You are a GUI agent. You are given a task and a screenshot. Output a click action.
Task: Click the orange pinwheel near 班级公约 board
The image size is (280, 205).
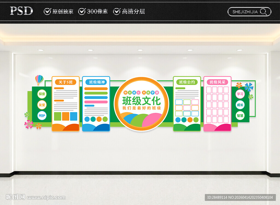[x=239, y=85]
